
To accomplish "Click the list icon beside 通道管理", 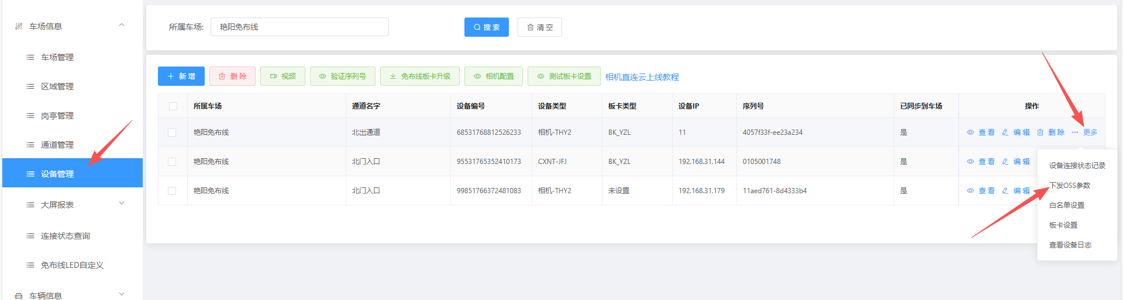I will coord(30,145).
